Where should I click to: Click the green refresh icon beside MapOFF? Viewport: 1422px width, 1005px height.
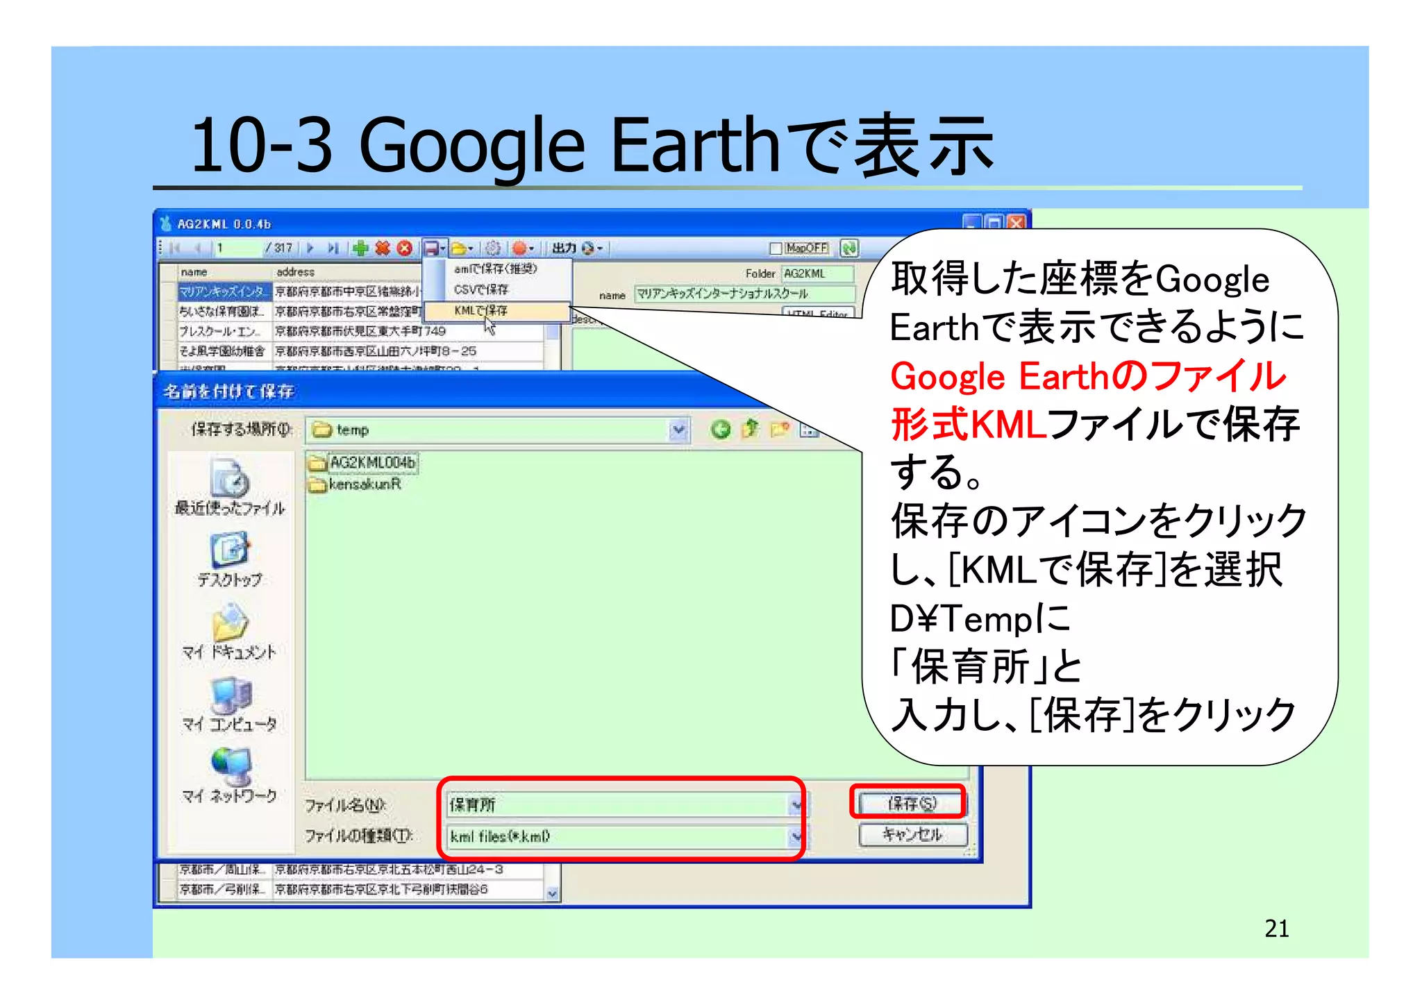[849, 248]
